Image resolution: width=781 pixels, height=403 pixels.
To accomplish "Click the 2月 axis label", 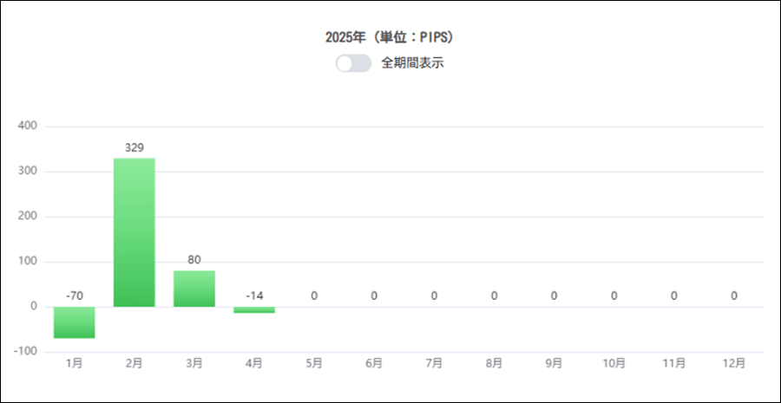I will 135,364.
